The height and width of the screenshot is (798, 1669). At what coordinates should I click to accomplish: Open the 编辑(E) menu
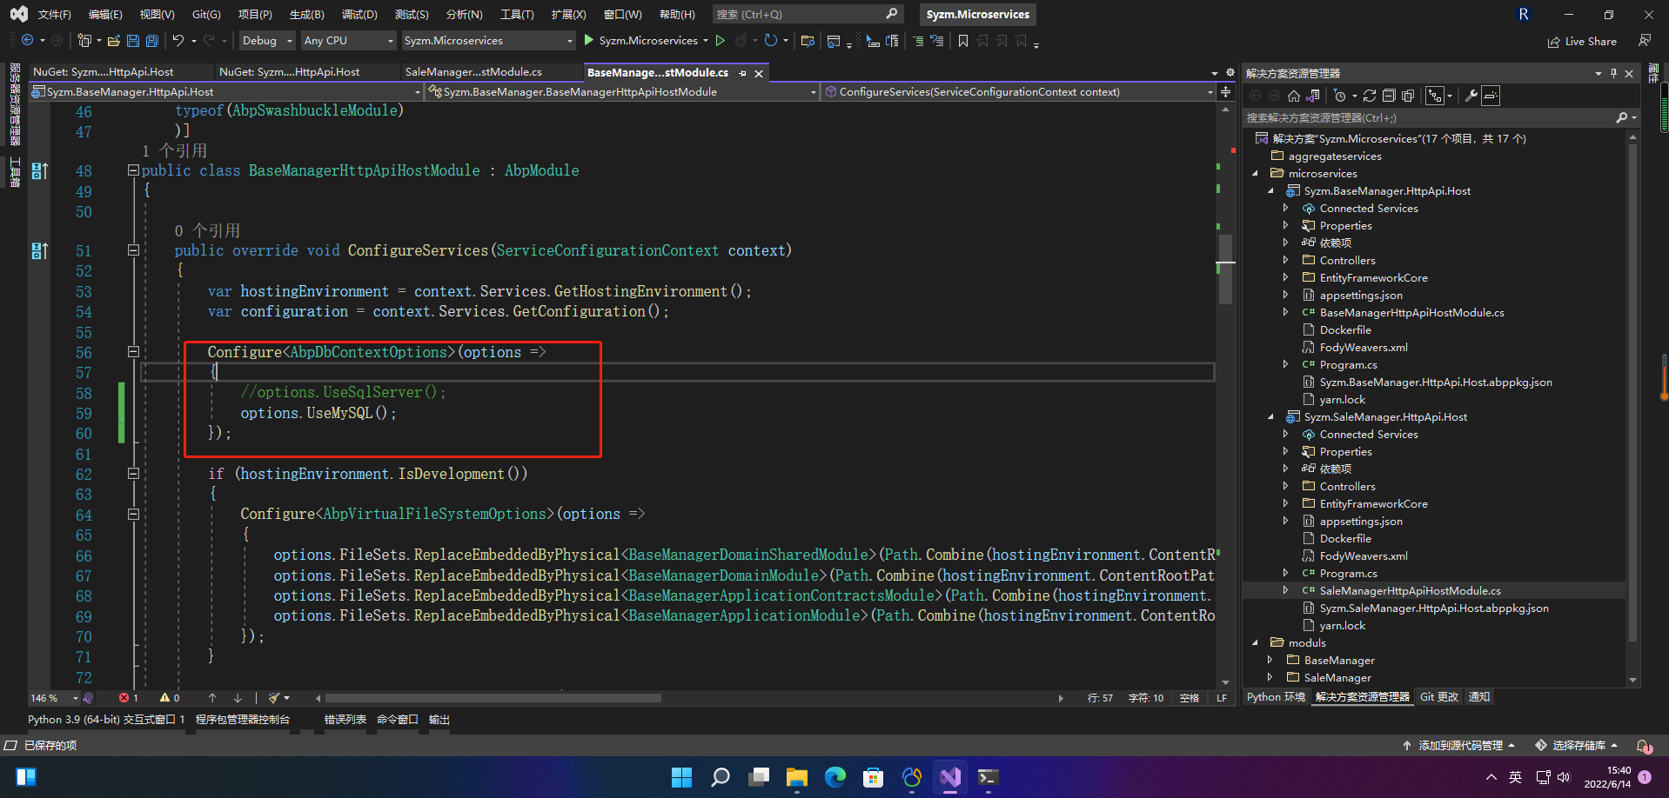click(105, 14)
